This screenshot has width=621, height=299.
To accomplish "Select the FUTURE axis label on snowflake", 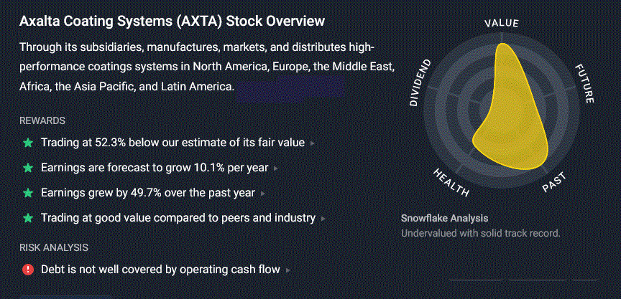I will pos(584,84).
